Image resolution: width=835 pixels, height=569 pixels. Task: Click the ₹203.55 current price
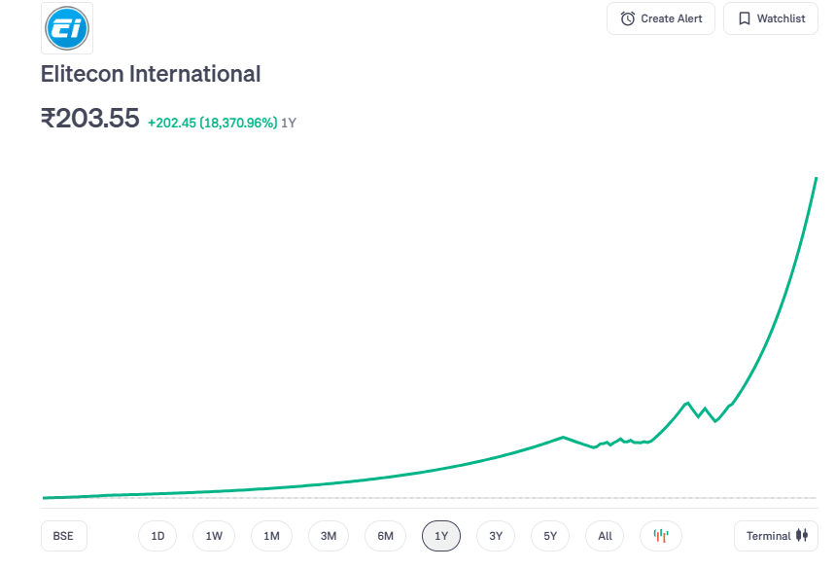tap(90, 119)
